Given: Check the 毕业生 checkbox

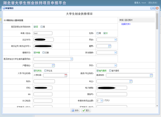Looking at the screenshot, I should coord(45,71).
